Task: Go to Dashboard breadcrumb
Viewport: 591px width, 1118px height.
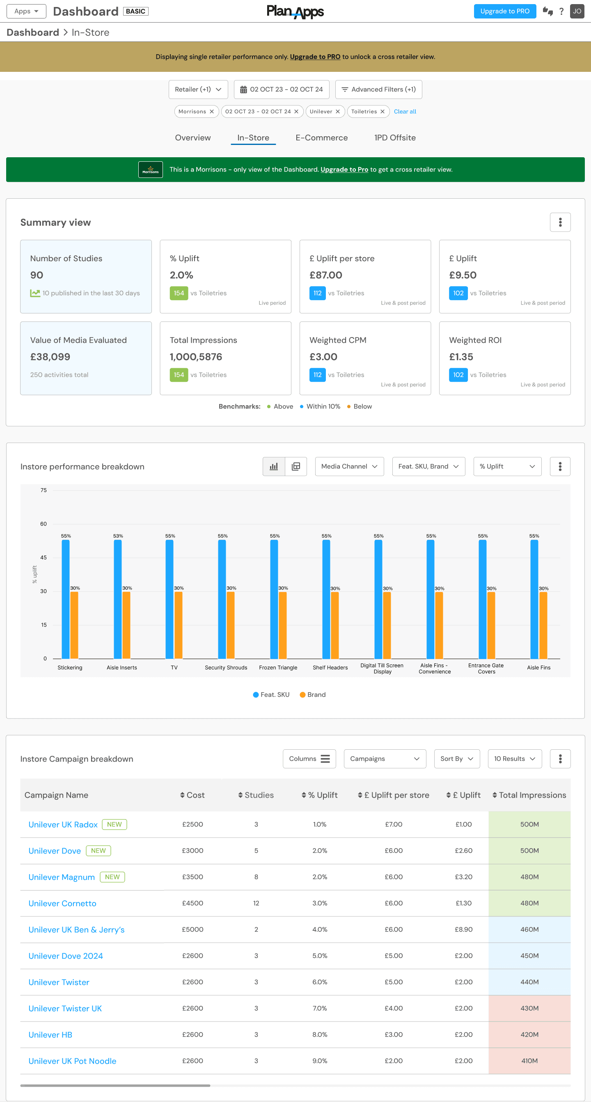Action: point(33,32)
